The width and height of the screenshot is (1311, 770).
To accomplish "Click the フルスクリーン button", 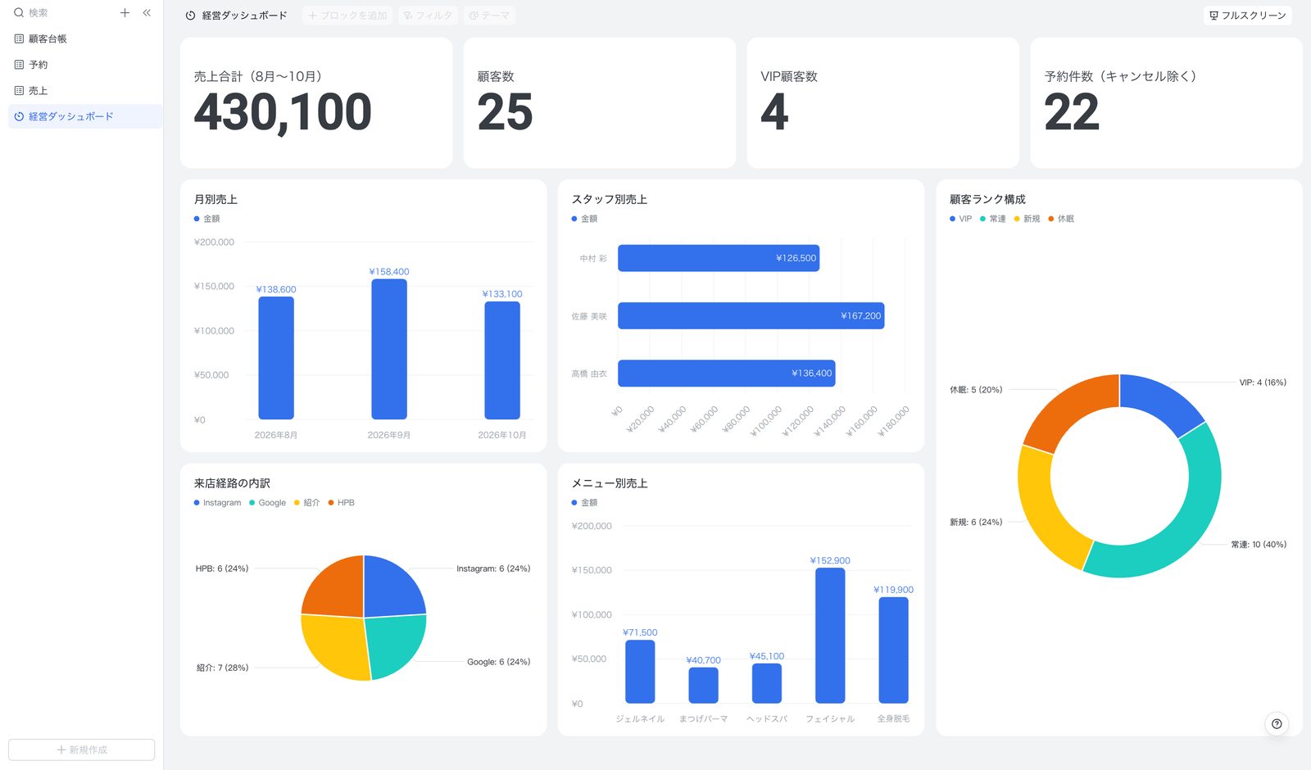I will (x=1248, y=16).
